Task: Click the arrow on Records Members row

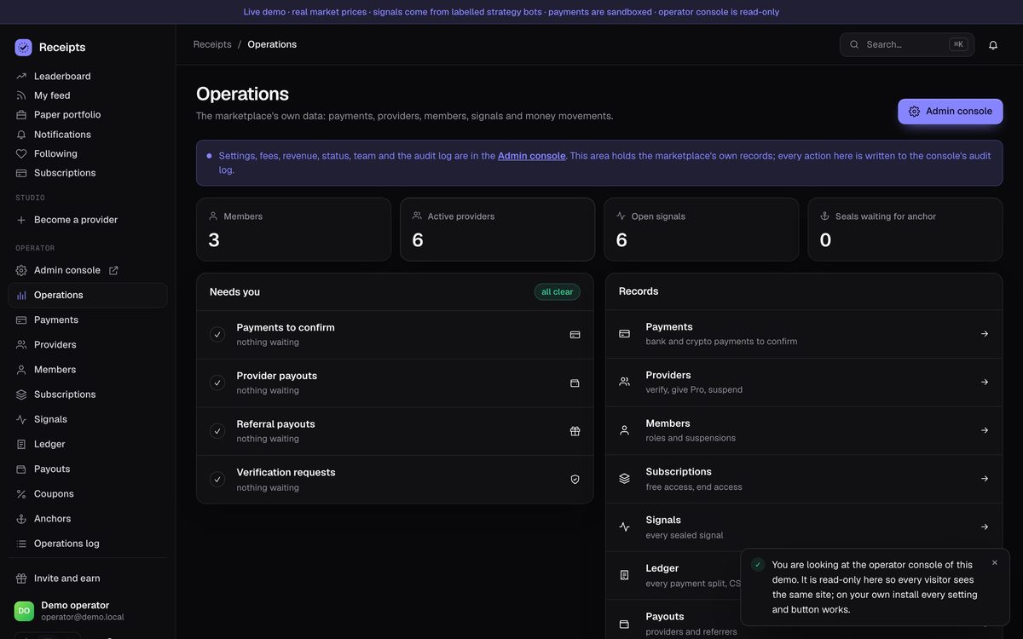Action: click(985, 430)
